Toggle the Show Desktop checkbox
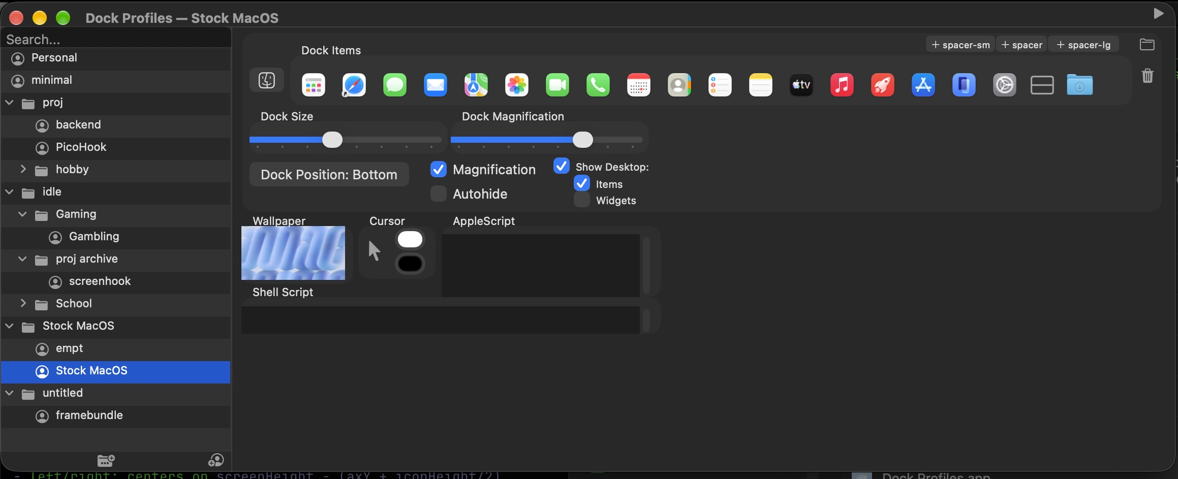This screenshot has width=1178, height=479. tap(562, 166)
